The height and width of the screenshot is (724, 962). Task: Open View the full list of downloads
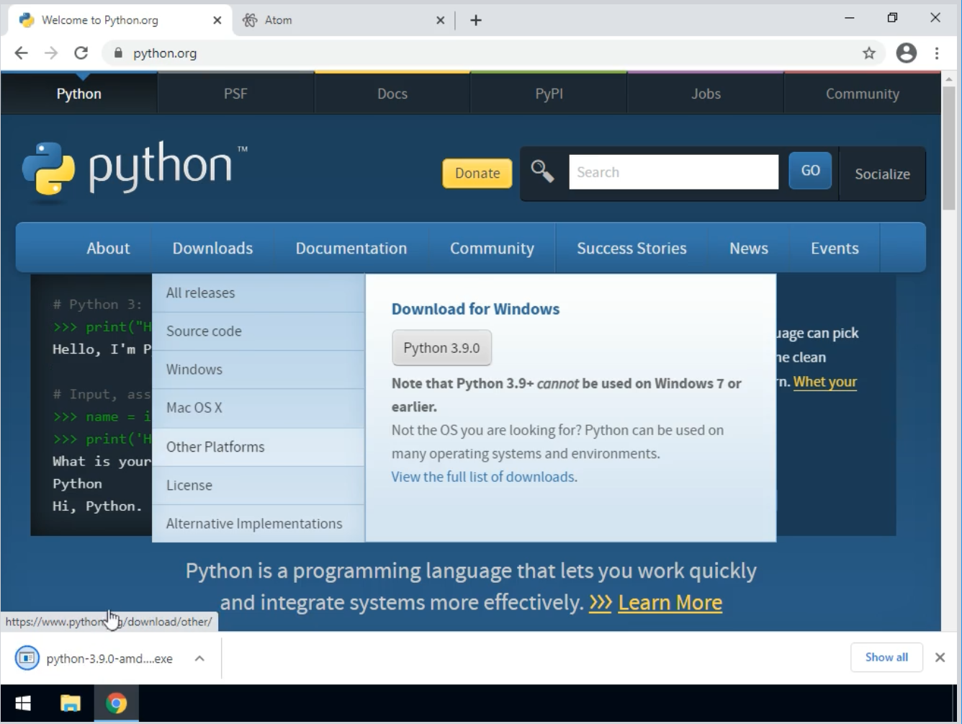482,477
